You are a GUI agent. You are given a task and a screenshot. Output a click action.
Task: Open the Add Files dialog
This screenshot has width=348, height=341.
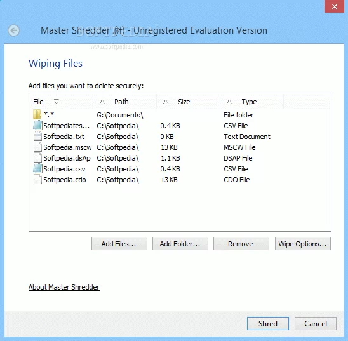coord(119,244)
